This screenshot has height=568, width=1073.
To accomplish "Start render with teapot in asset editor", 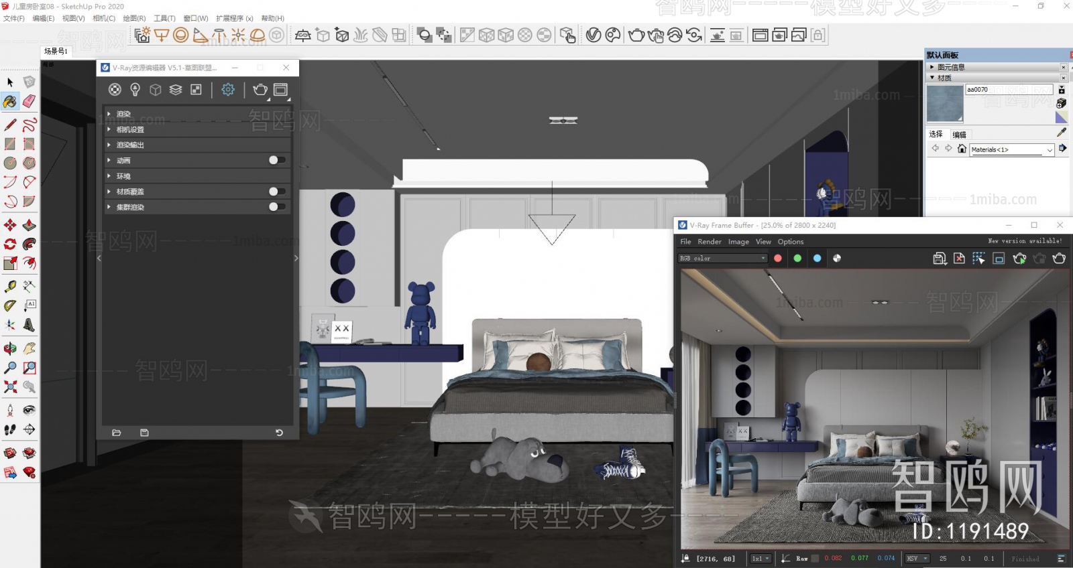I will (260, 90).
